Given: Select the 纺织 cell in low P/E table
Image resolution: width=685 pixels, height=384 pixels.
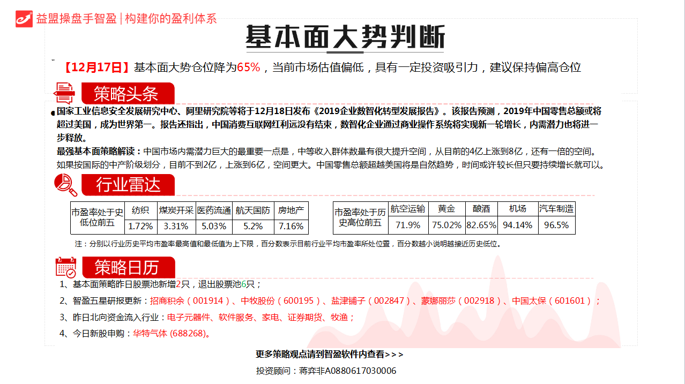Looking at the screenshot, I should pyautogui.click(x=141, y=210).
